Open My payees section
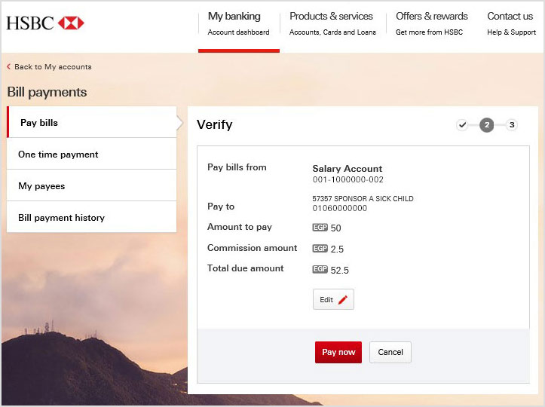The height and width of the screenshot is (407, 545). (x=92, y=185)
